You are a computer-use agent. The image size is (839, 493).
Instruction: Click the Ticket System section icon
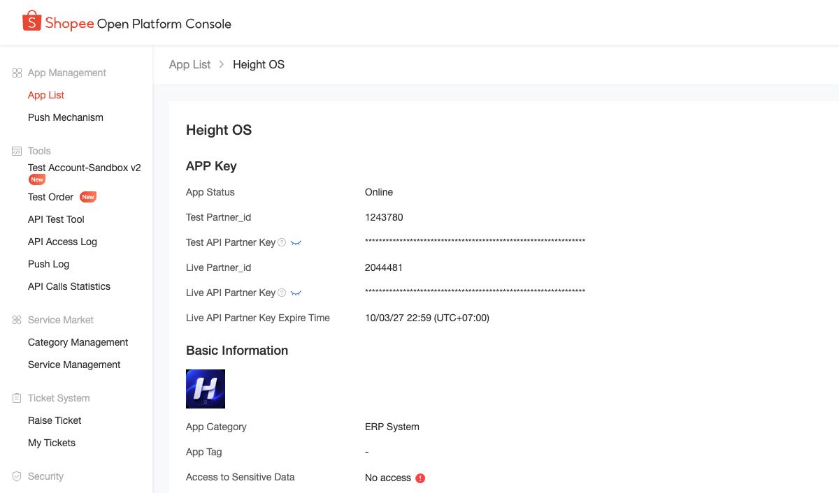click(17, 398)
